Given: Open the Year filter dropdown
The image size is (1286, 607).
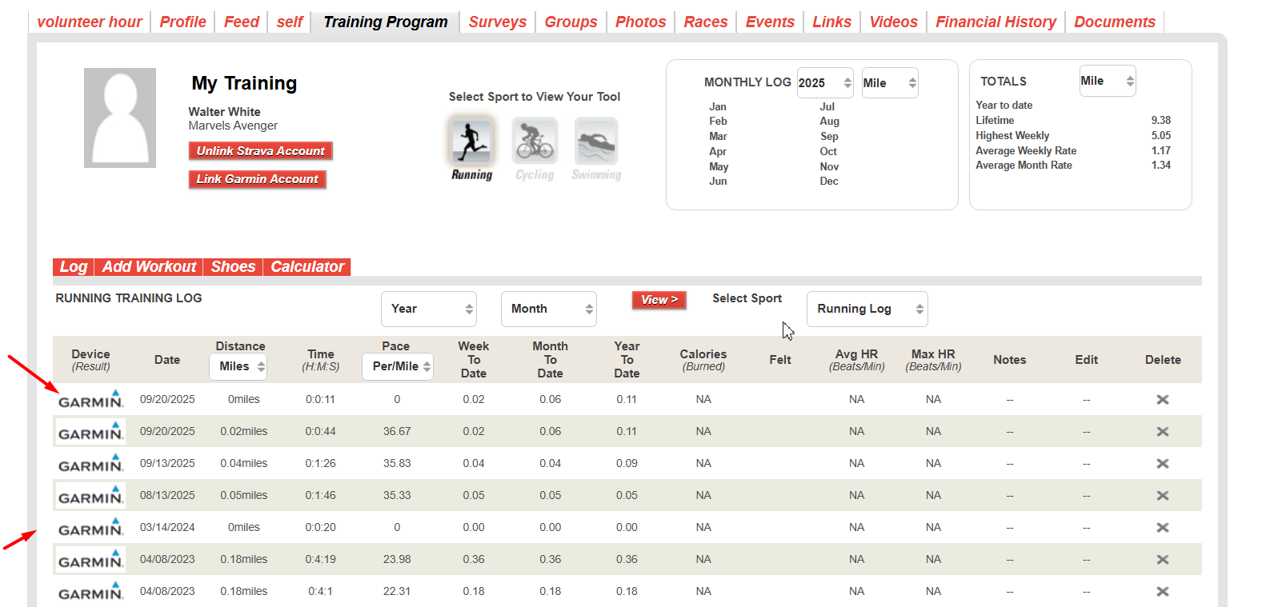Looking at the screenshot, I should coord(429,309).
